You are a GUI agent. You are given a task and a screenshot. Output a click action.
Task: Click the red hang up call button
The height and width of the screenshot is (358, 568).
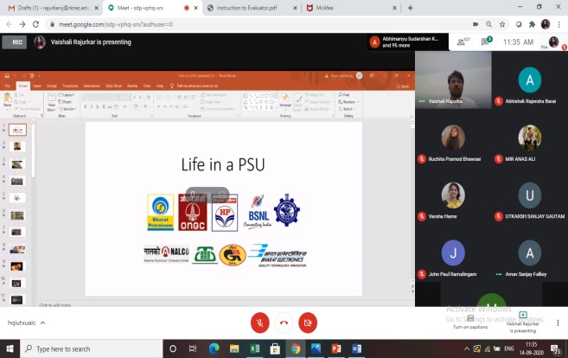click(x=284, y=323)
